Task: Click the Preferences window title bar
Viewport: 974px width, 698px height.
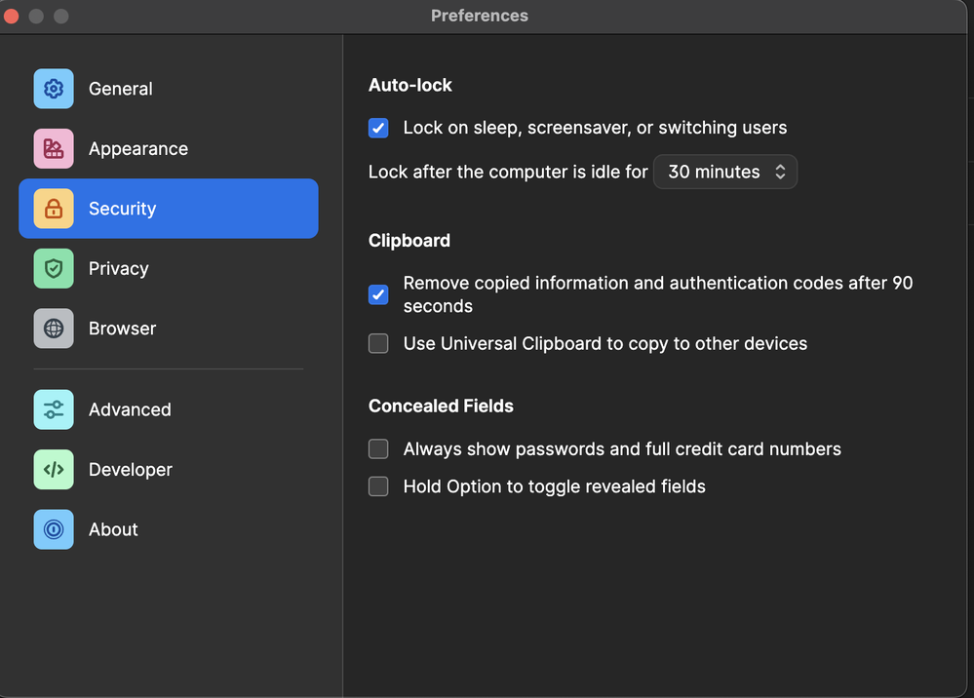Action: pos(480,17)
